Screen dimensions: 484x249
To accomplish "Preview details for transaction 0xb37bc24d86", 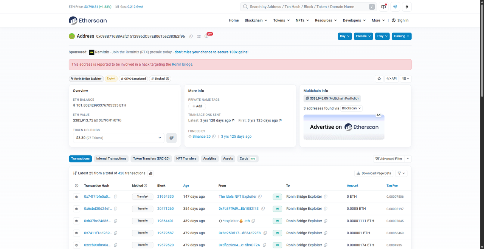I will (x=77, y=221).
